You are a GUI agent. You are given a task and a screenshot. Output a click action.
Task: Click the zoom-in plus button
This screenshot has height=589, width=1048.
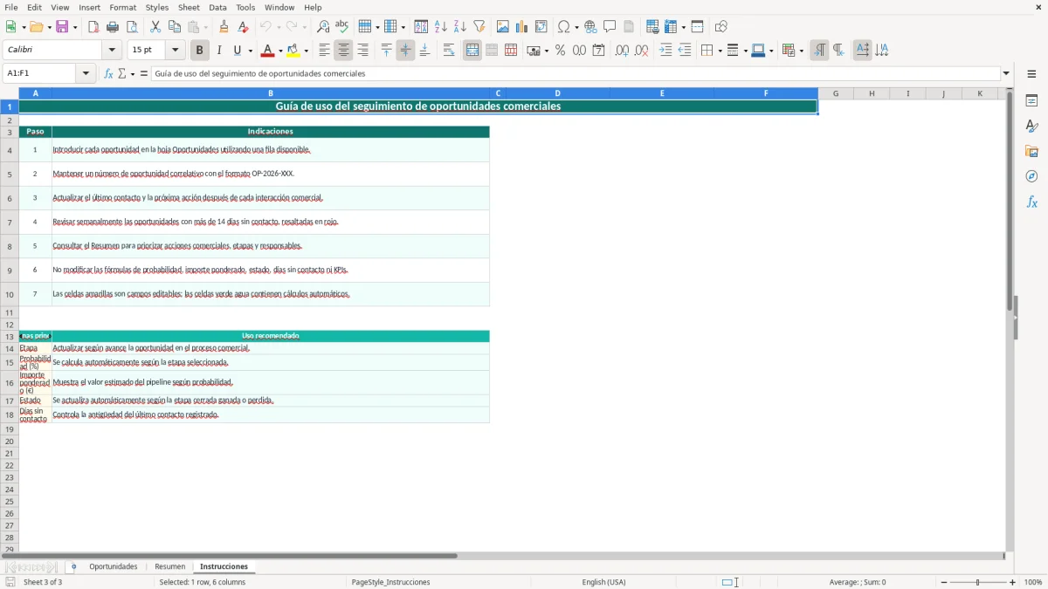coord(1013,582)
